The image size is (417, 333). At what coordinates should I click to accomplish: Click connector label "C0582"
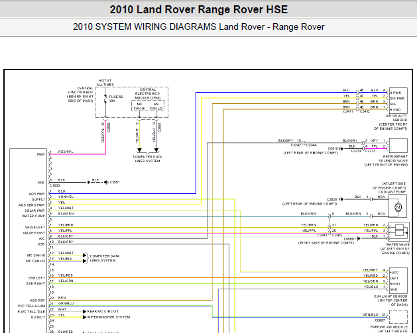click(109, 128)
